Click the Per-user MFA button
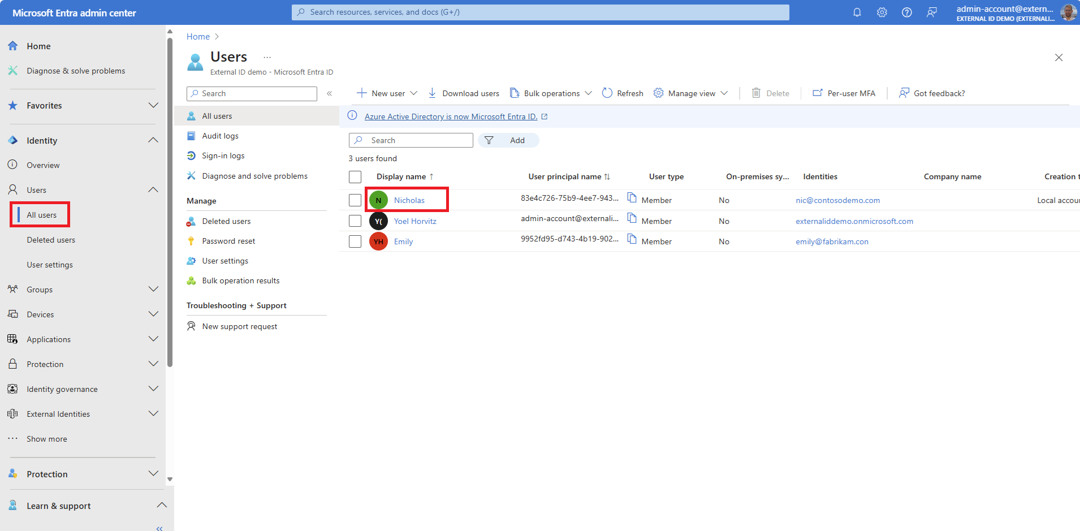This screenshot has height=531, width=1080. 844,93
